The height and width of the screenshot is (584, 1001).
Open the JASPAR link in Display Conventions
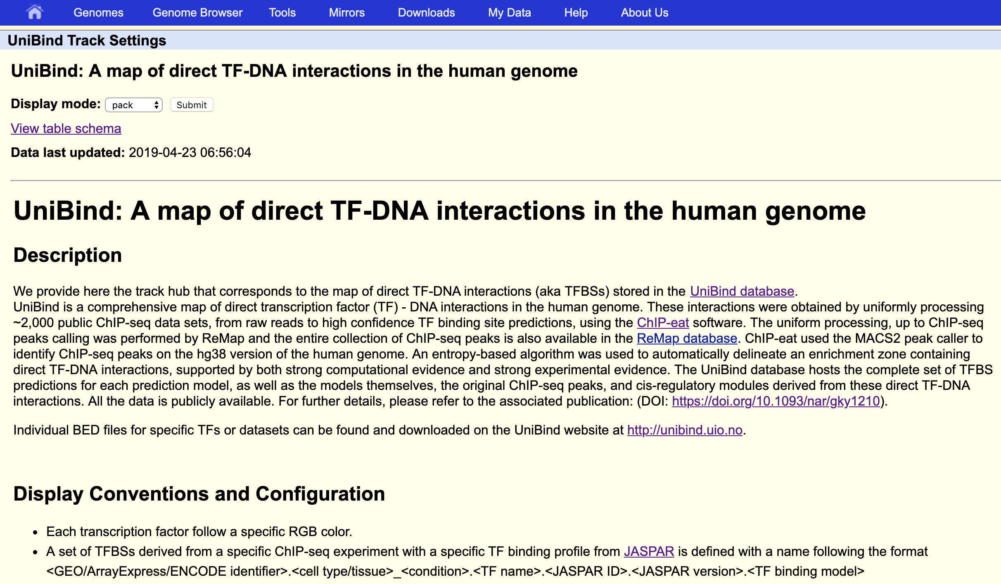tap(648, 551)
